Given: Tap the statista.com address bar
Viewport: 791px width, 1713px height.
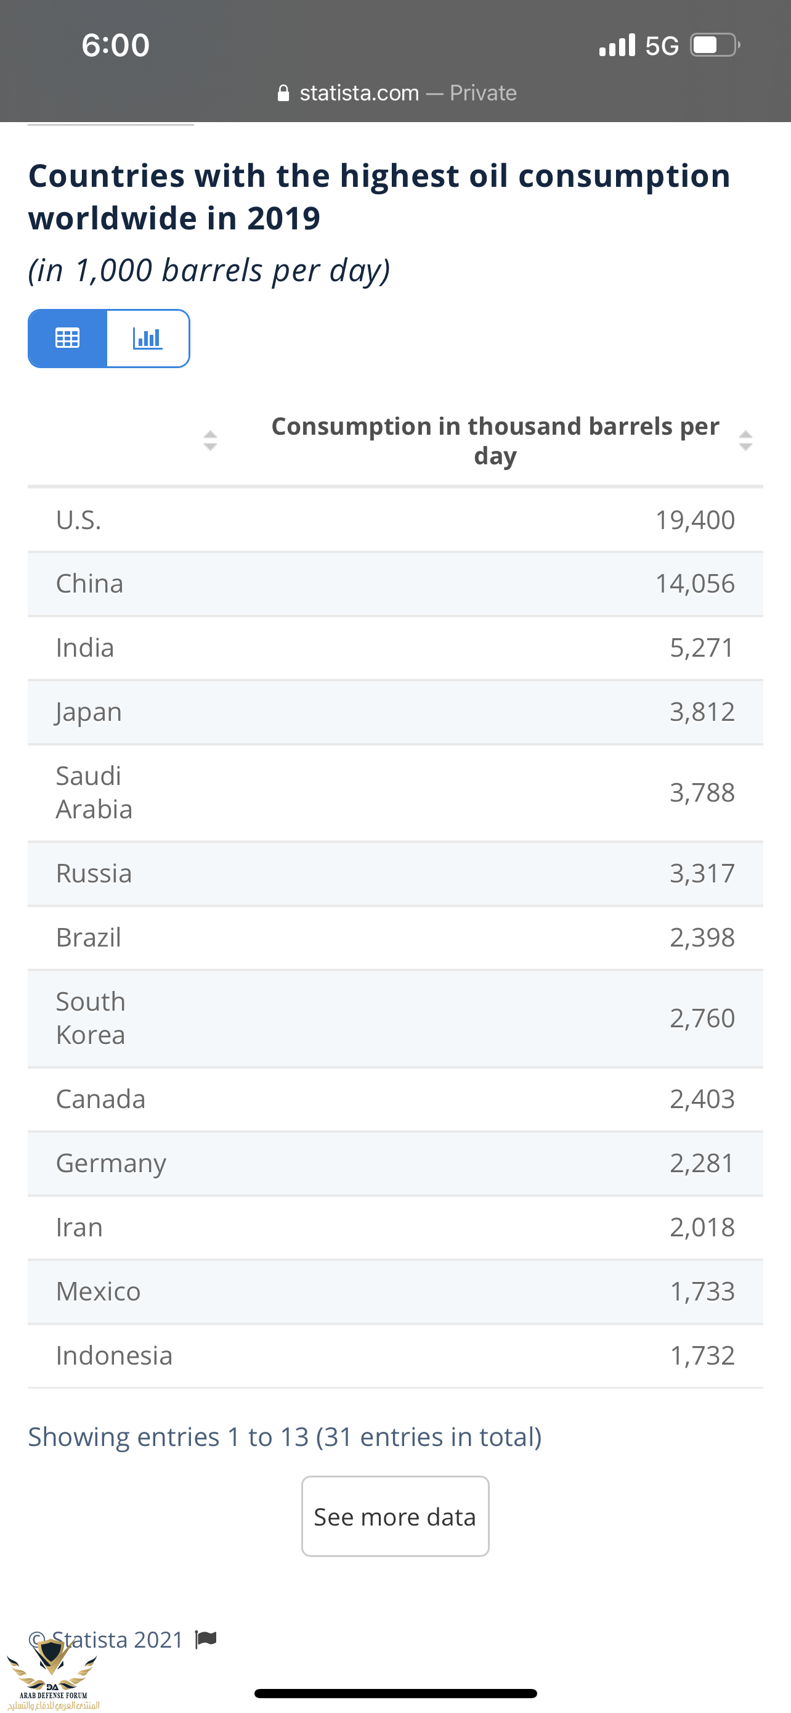Looking at the screenshot, I should 397,92.
